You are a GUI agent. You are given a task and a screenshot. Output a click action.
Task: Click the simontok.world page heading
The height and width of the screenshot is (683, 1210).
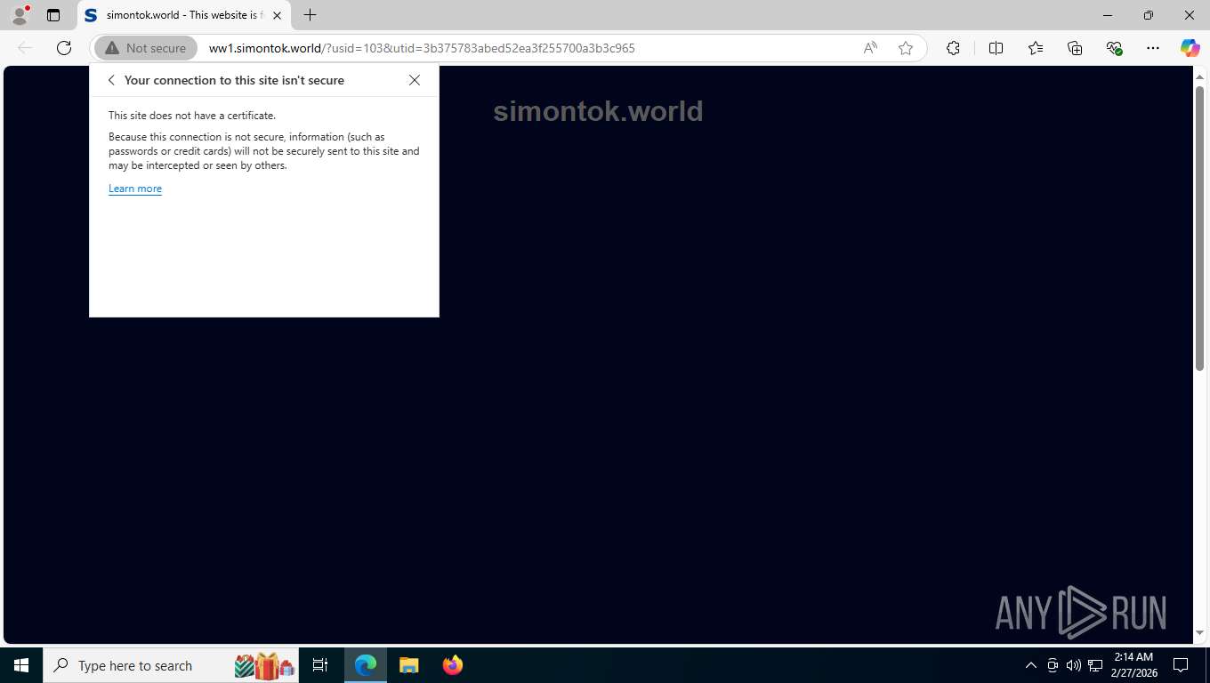598,111
